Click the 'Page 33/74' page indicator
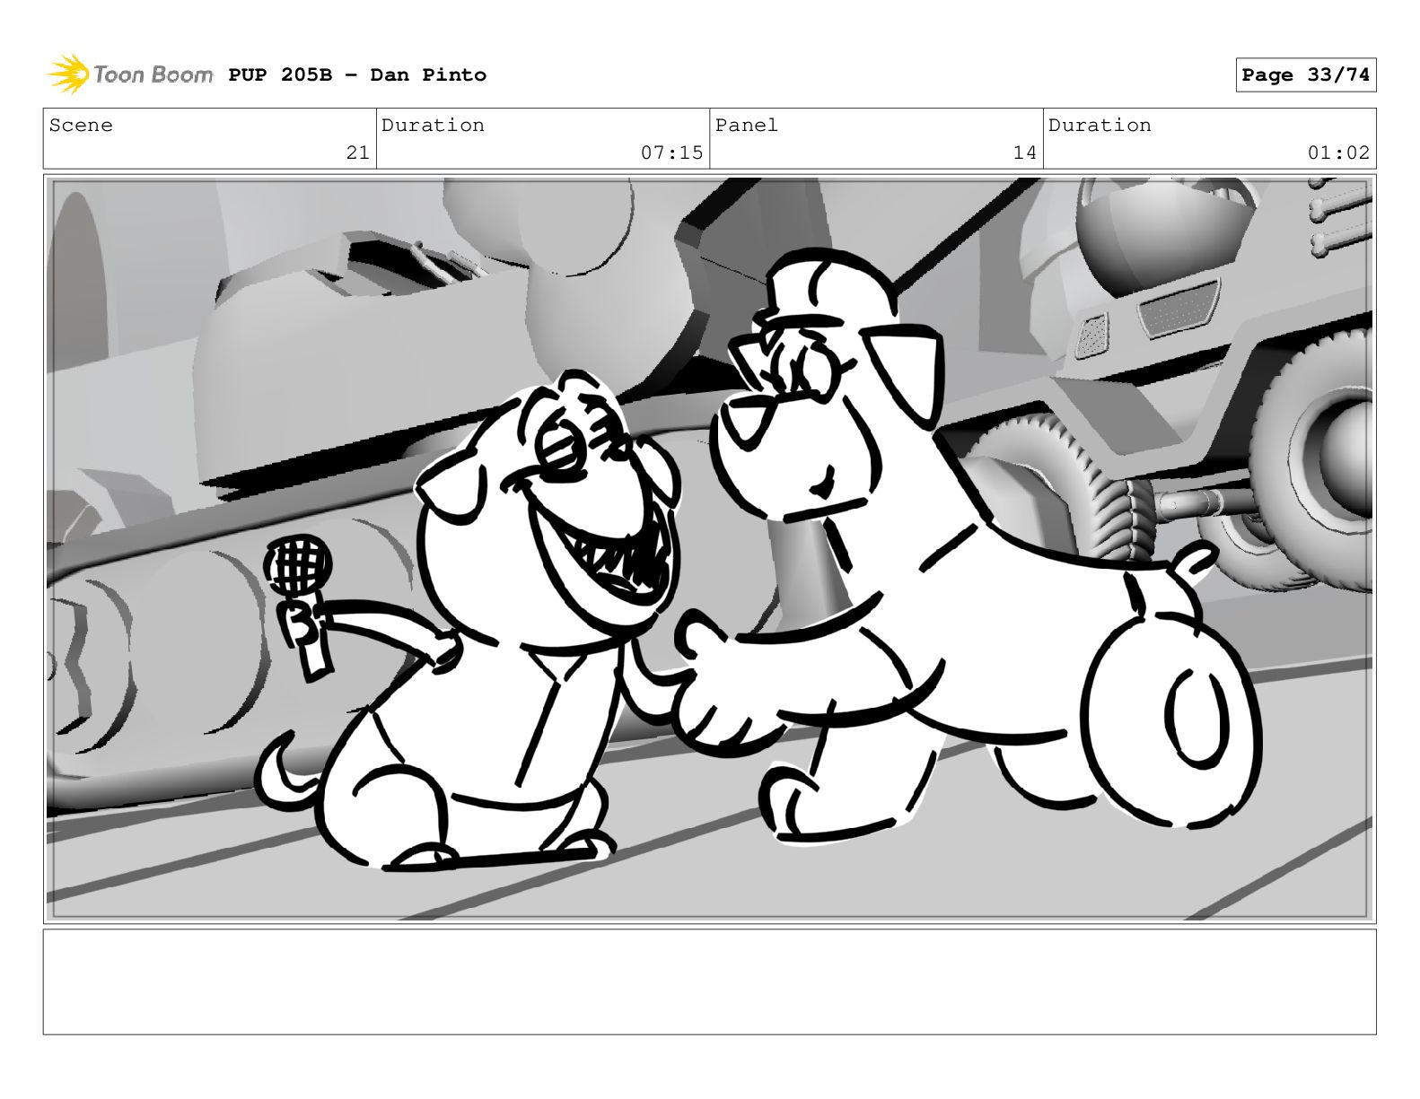 (x=1305, y=75)
